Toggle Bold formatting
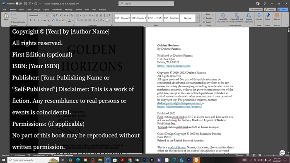Viewport: 290px width, 163px height. (x=31, y=20)
